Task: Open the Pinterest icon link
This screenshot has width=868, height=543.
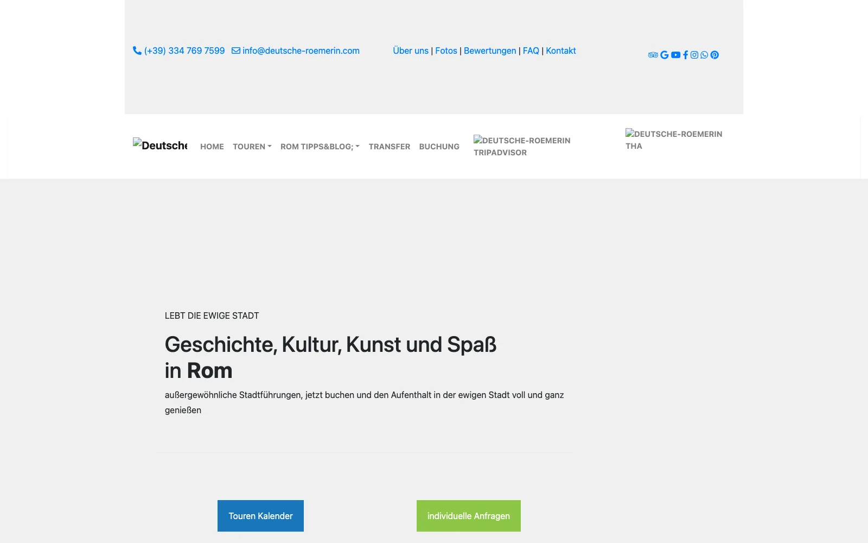Action: [x=714, y=55]
